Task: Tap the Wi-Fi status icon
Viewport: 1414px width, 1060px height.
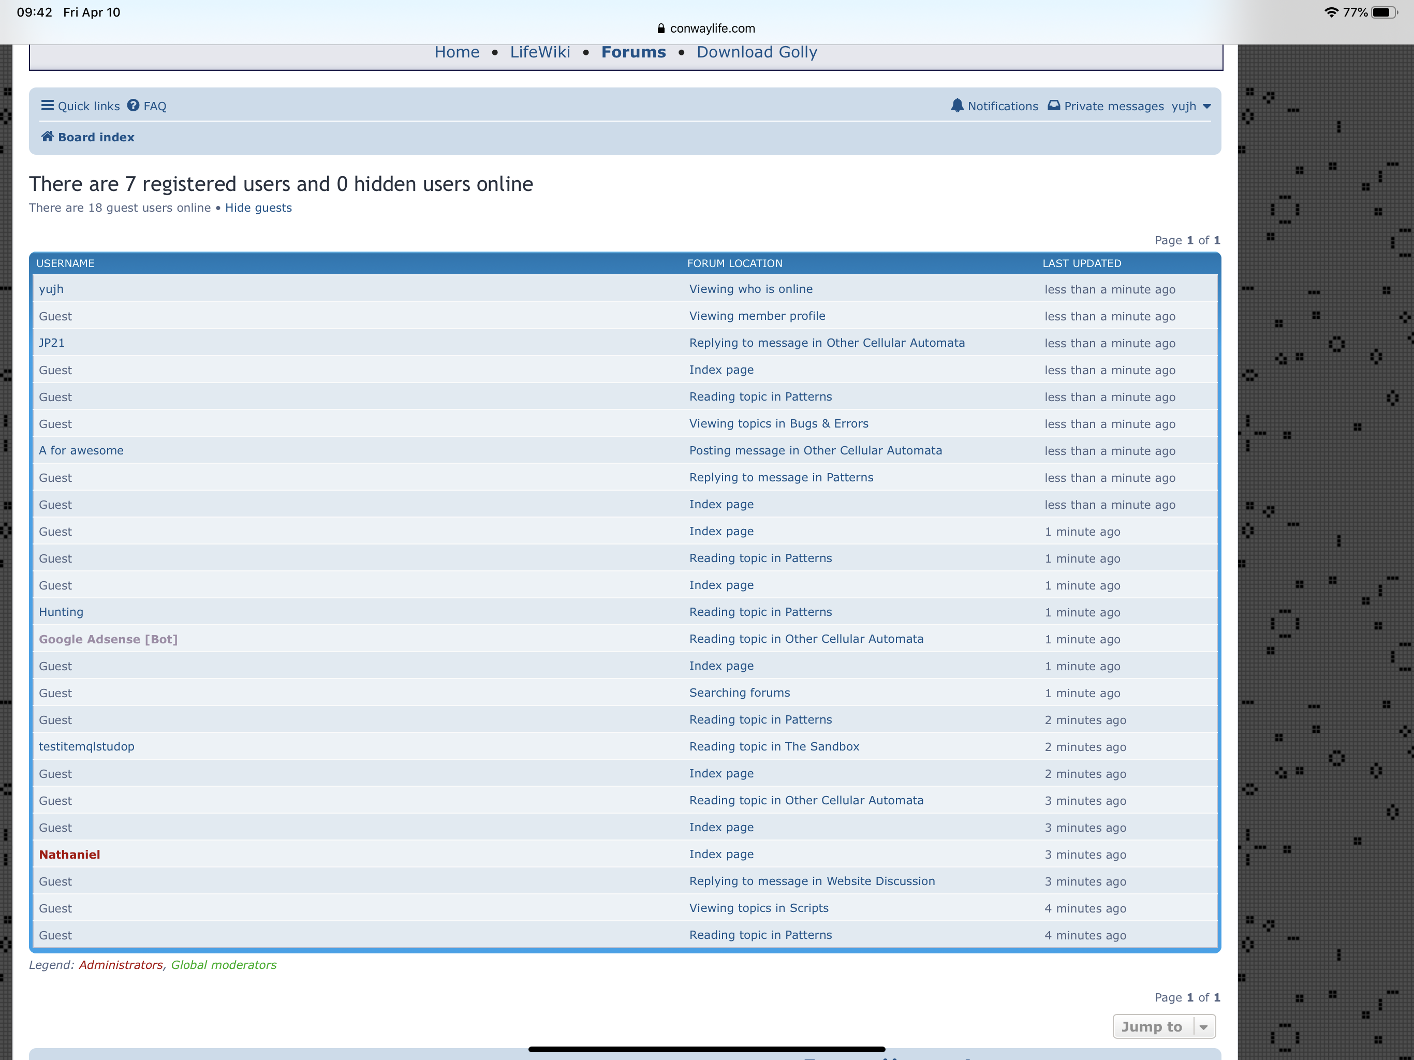Action: coord(1332,12)
